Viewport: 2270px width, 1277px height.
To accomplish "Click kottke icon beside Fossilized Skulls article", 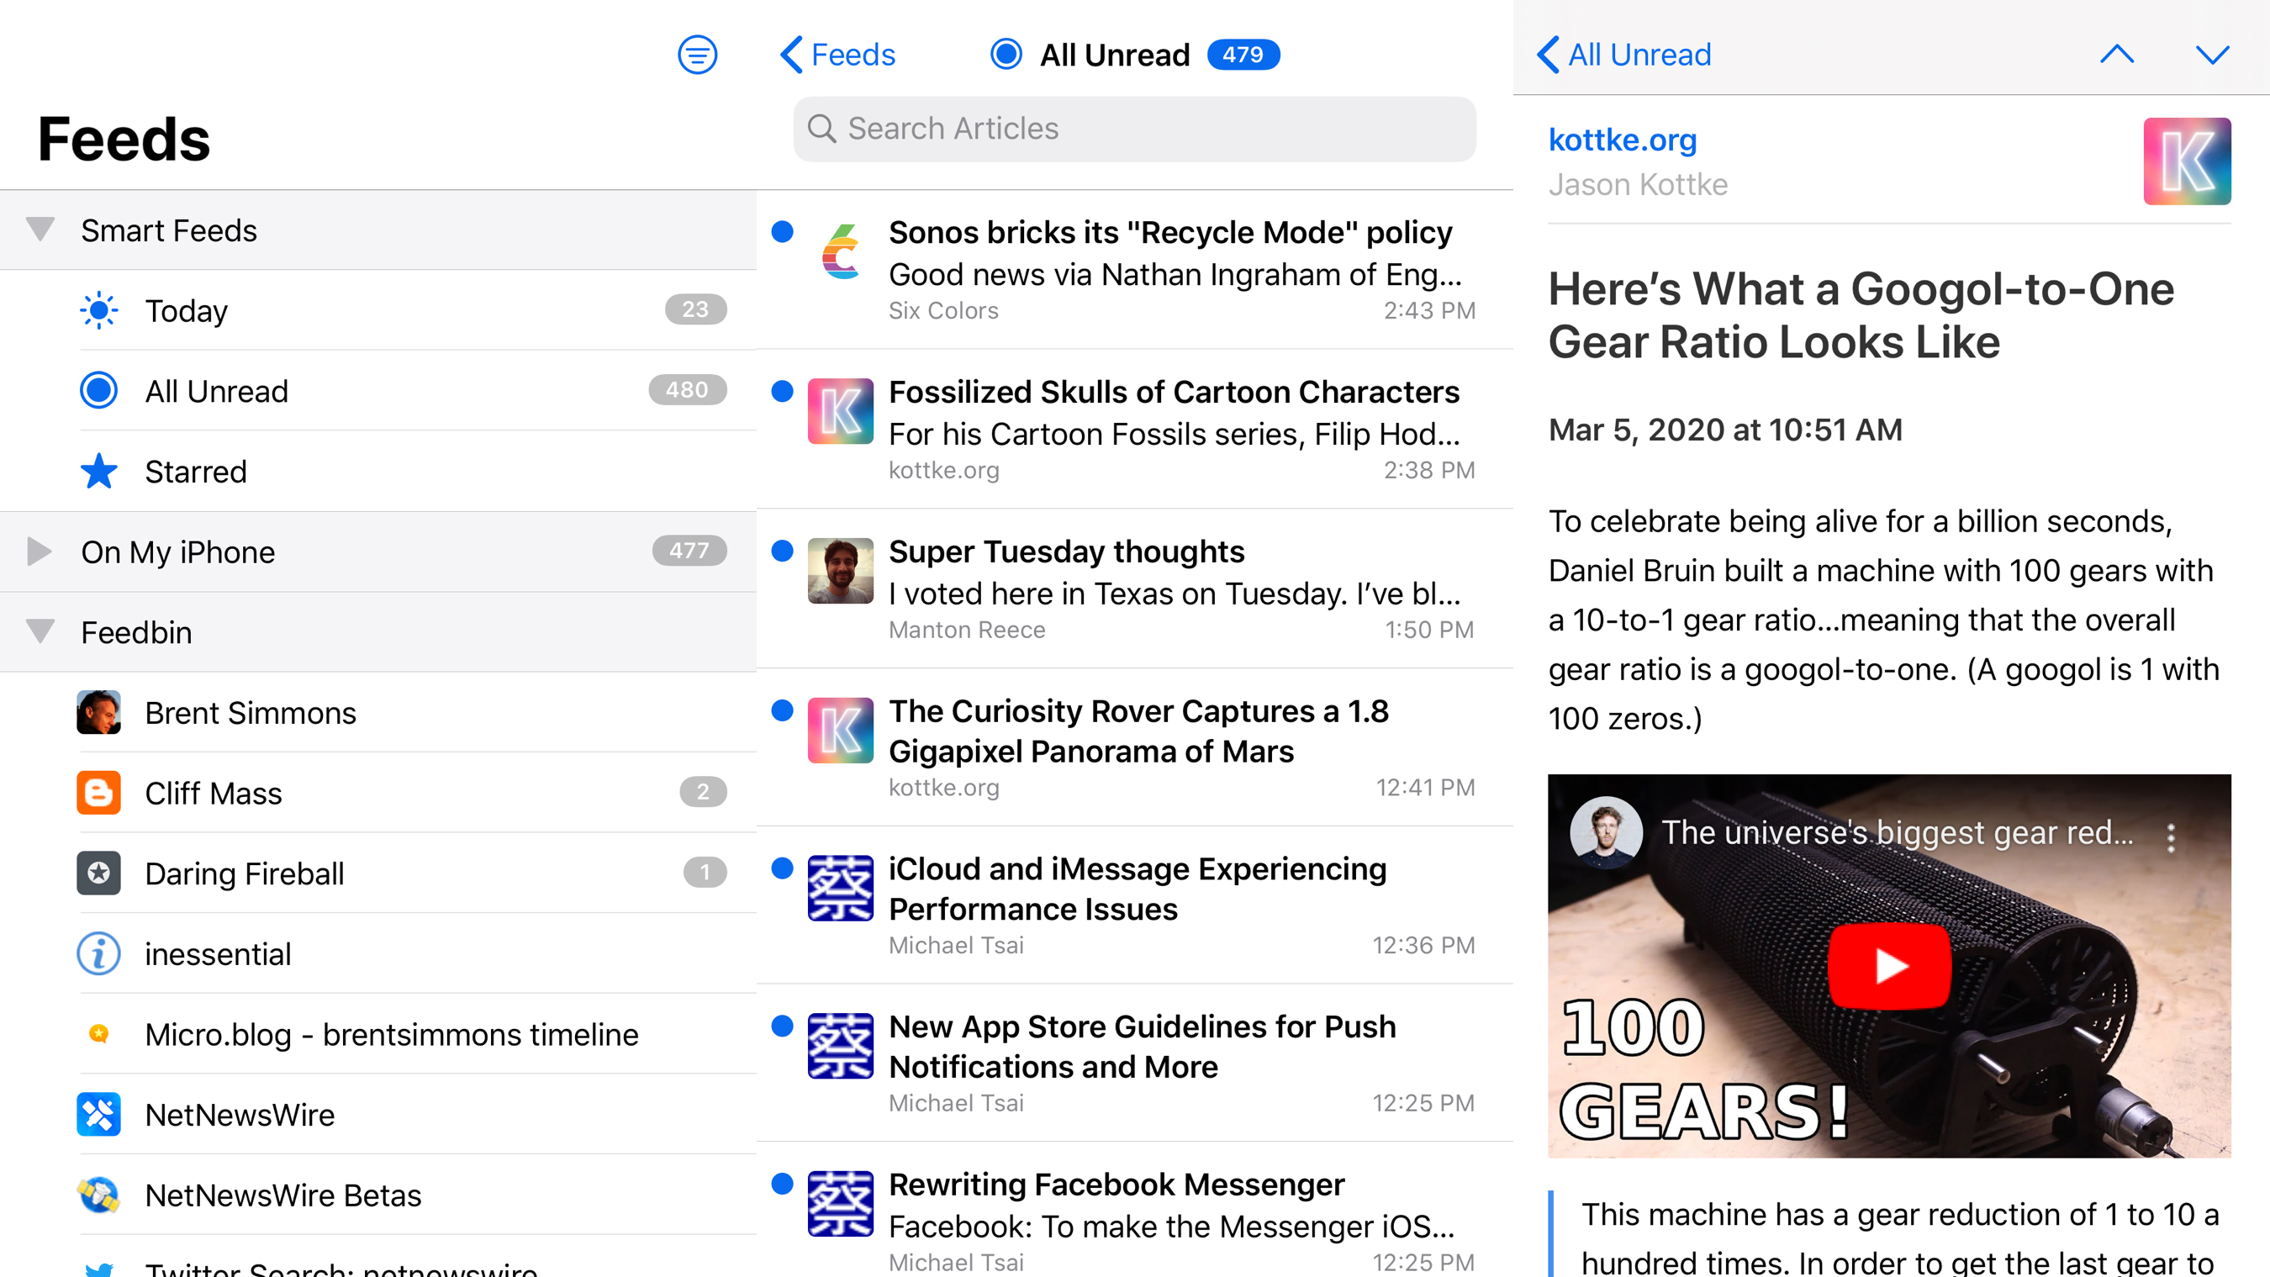I will 841,411.
